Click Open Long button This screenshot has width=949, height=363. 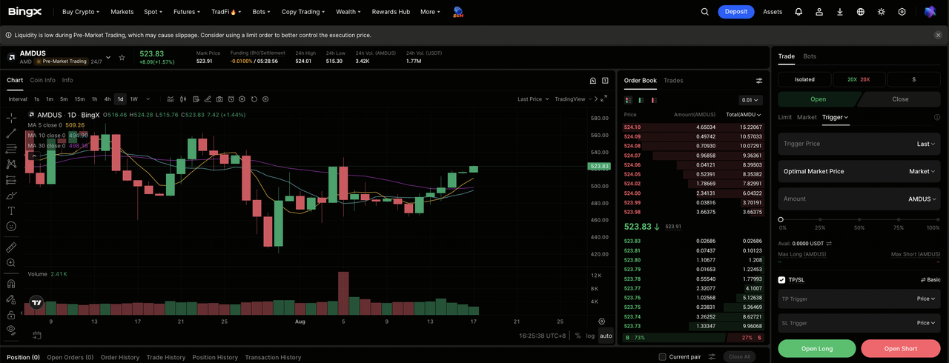pyautogui.click(x=817, y=349)
